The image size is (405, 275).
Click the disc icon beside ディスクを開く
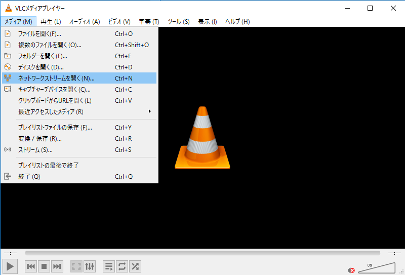pyautogui.click(x=8, y=67)
